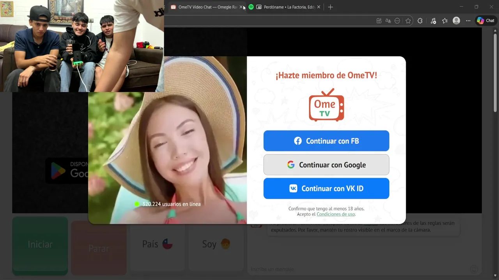
Task: Open the media control music icon
Action: pos(433,21)
